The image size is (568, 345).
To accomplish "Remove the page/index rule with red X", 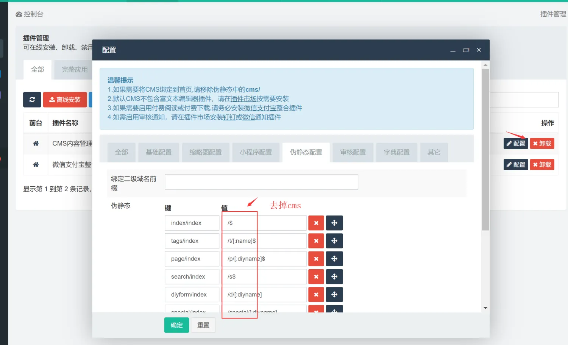I will (316, 259).
